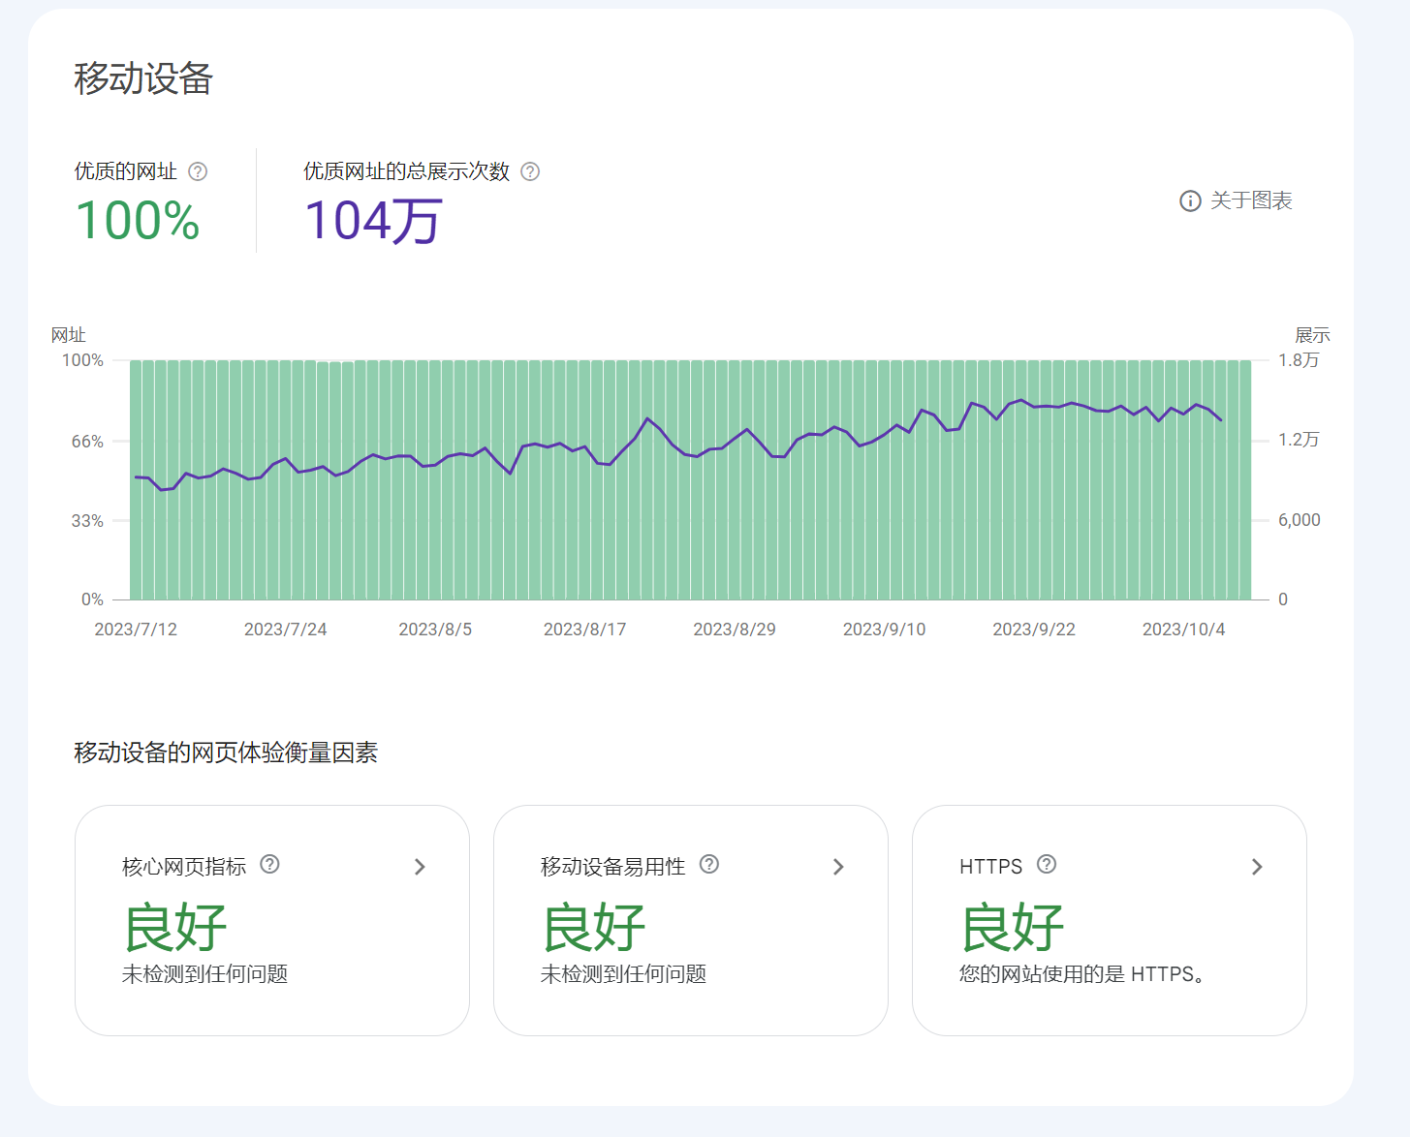Expand the 移动设备易用性 card details
The image size is (1410, 1137).
tap(838, 867)
